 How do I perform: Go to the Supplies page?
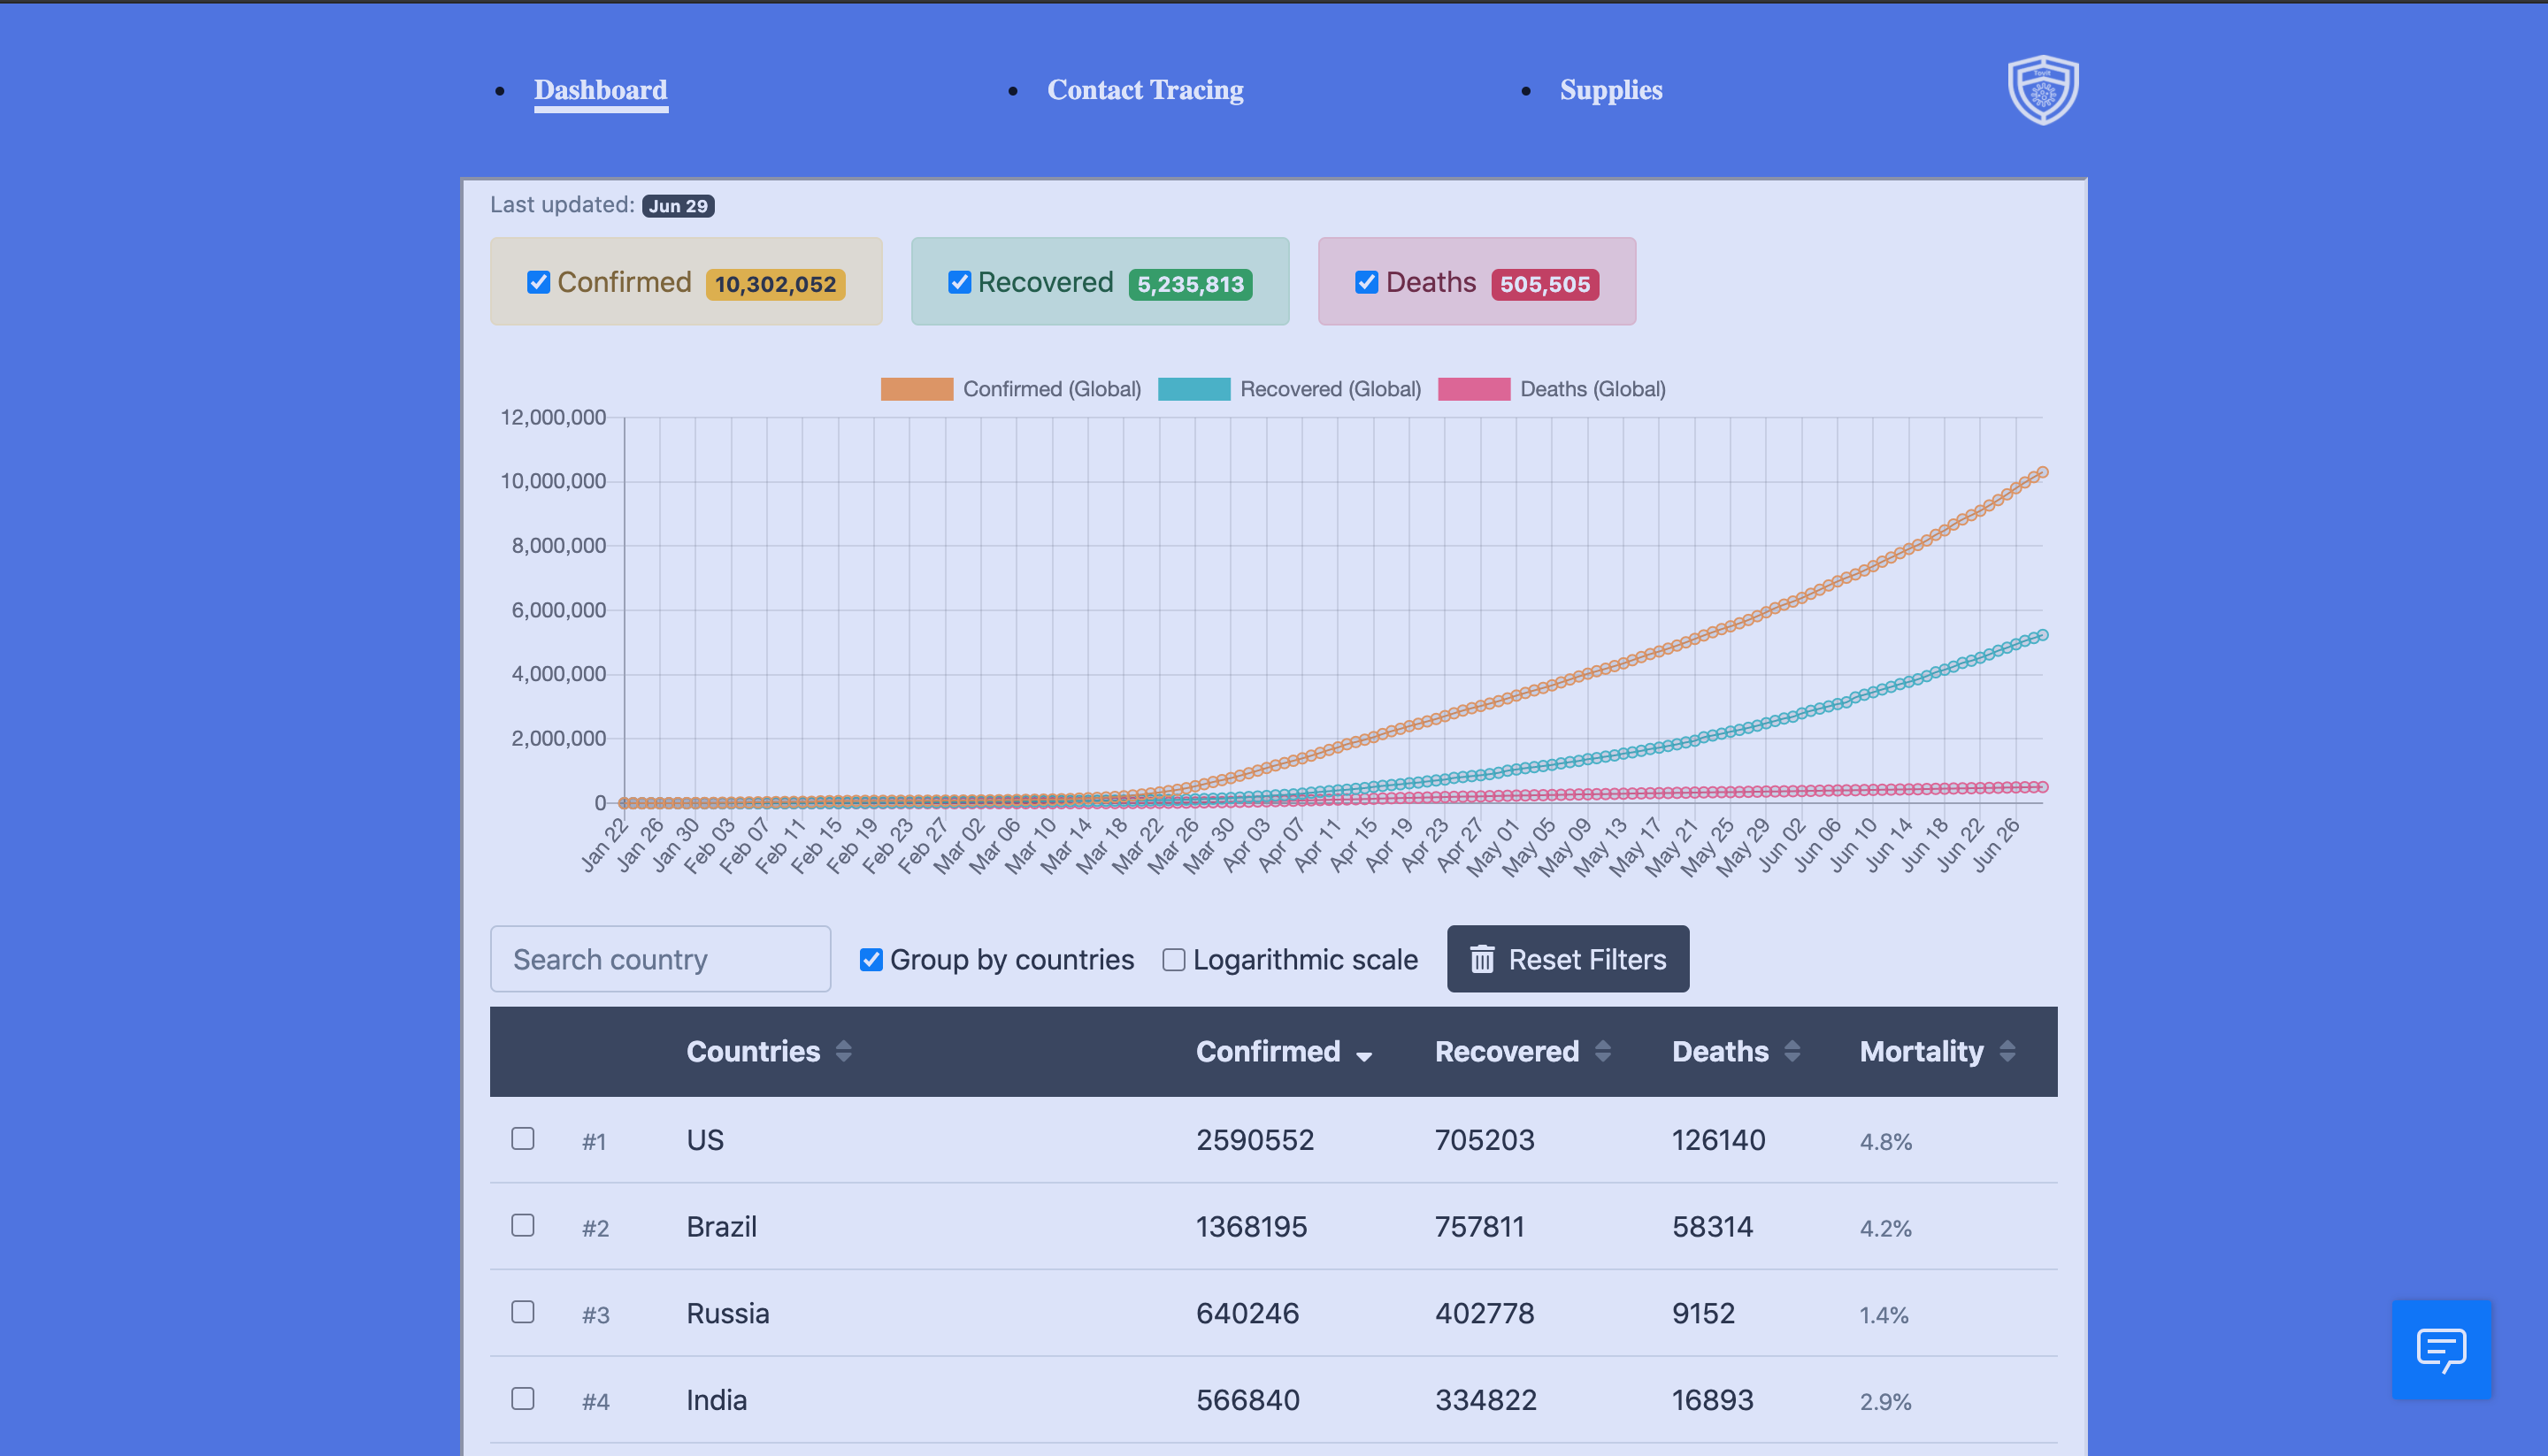coord(1610,90)
